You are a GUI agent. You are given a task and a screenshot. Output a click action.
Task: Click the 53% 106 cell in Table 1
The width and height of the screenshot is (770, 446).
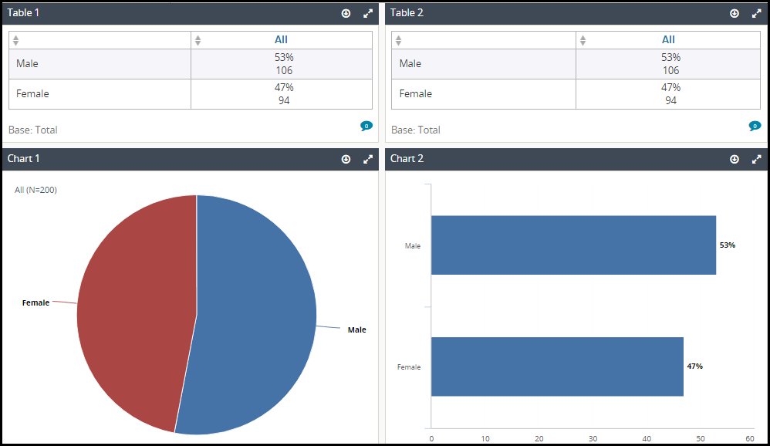(x=282, y=64)
